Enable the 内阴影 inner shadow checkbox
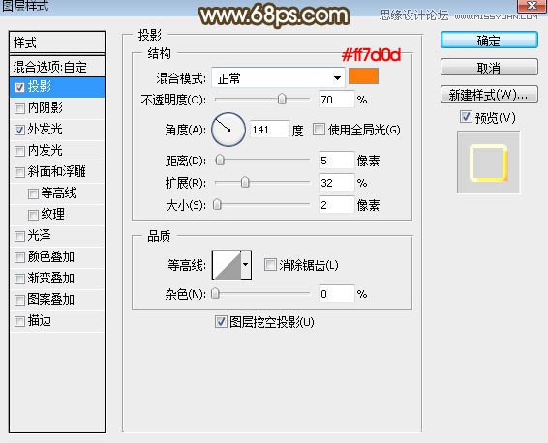 [x=19, y=108]
